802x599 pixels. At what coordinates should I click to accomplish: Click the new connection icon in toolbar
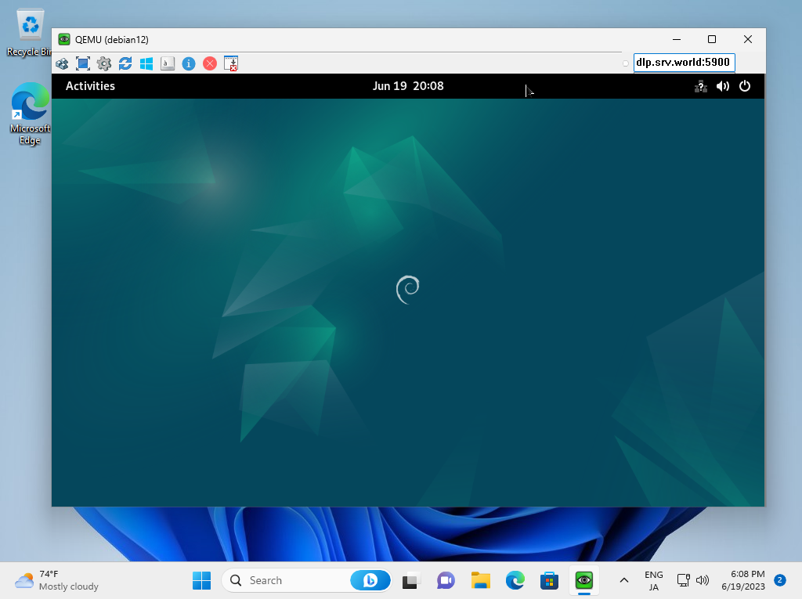click(x=62, y=63)
